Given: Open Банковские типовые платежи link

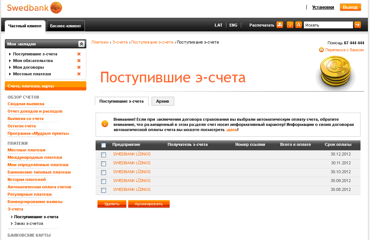Looking at the screenshot, I should coord(39,172).
